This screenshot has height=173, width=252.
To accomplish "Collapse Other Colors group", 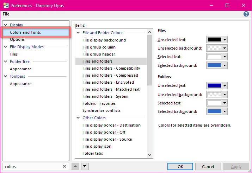I will (x=78, y=118).
